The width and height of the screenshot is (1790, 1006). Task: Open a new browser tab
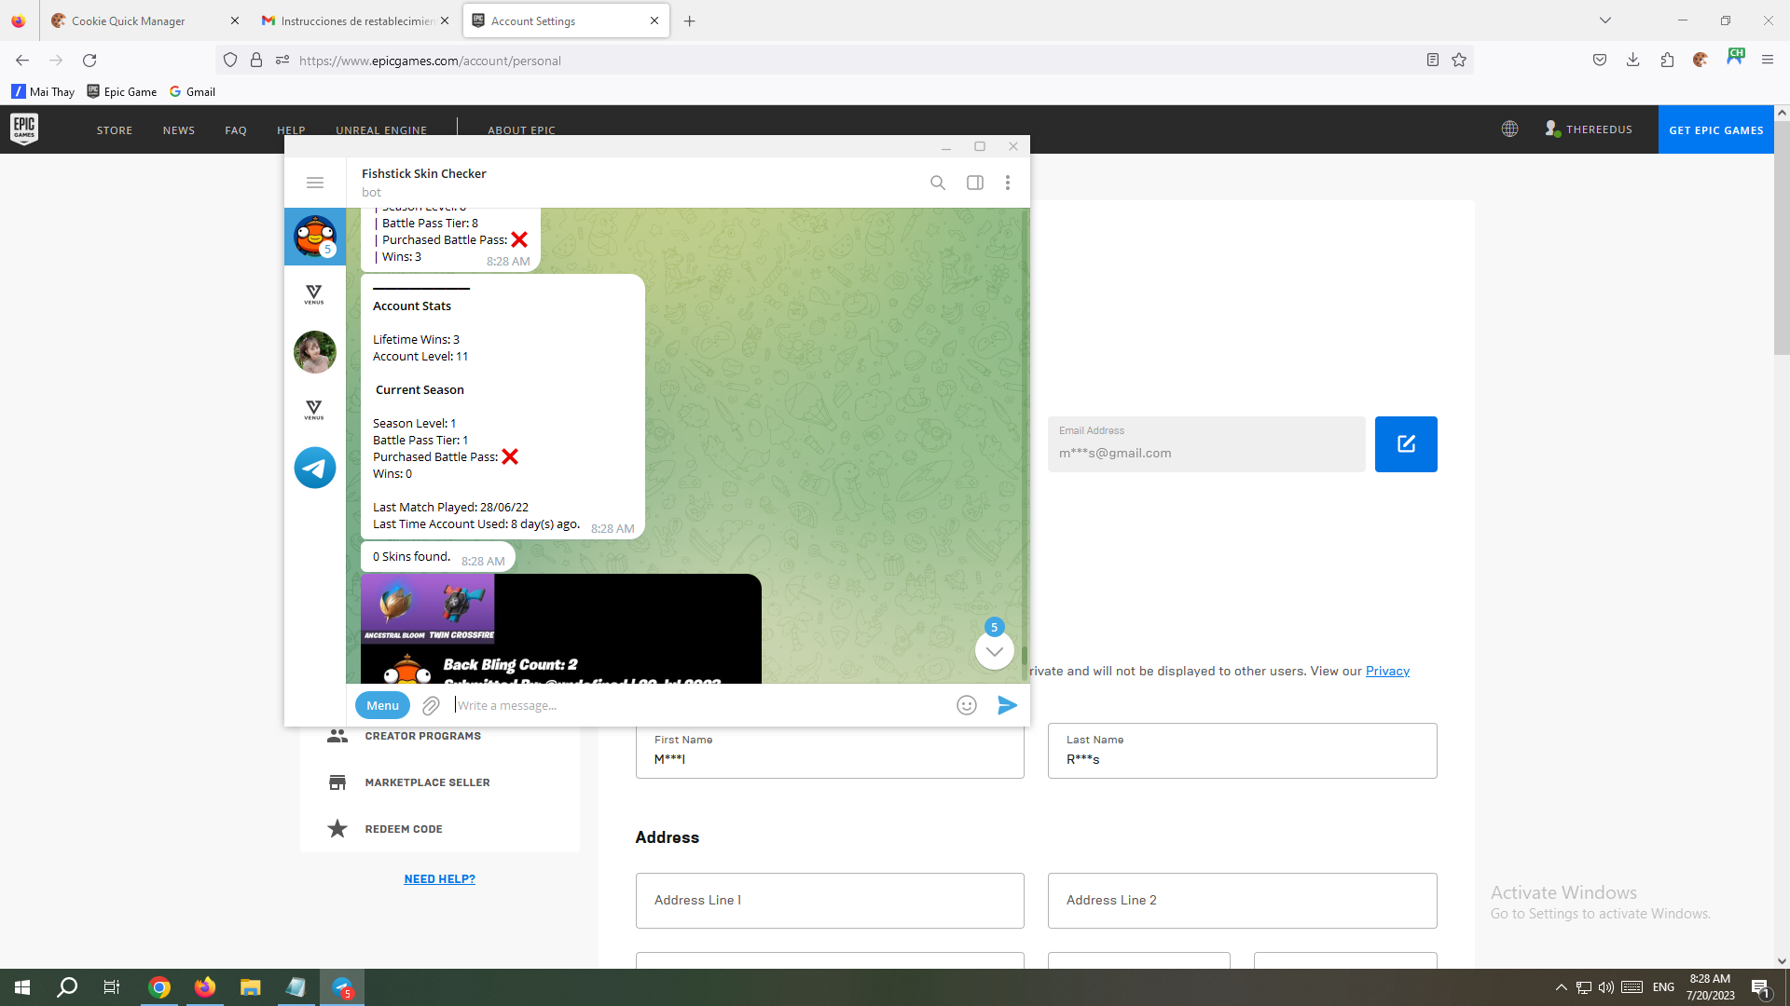coord(690,20)
